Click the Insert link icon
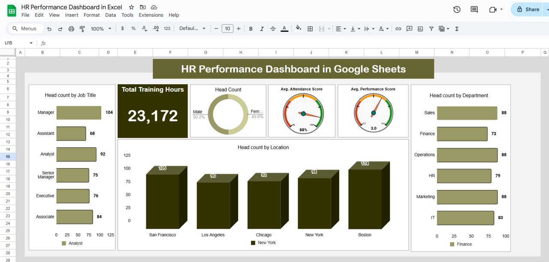The image size is (549, 262). [398, 29]
